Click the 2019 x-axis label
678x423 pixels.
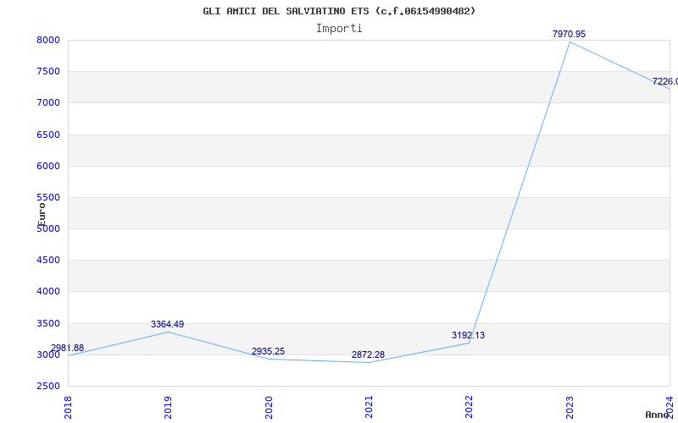coord(168,408)
